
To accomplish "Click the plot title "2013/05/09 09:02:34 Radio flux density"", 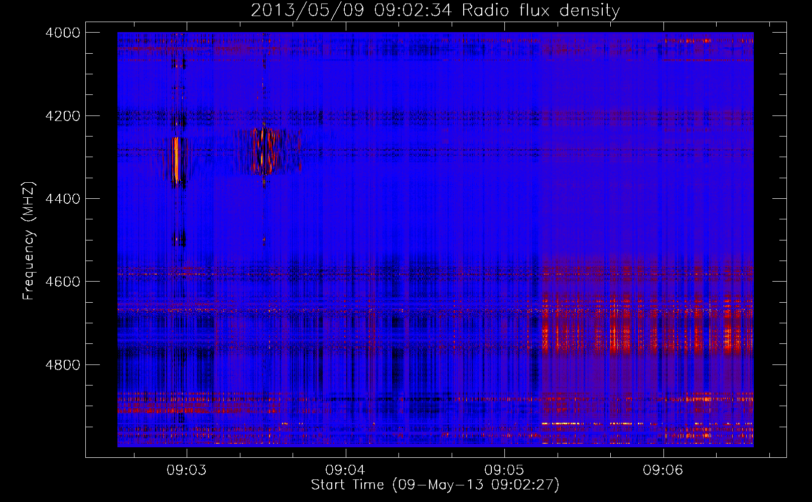I will [435, 10].
